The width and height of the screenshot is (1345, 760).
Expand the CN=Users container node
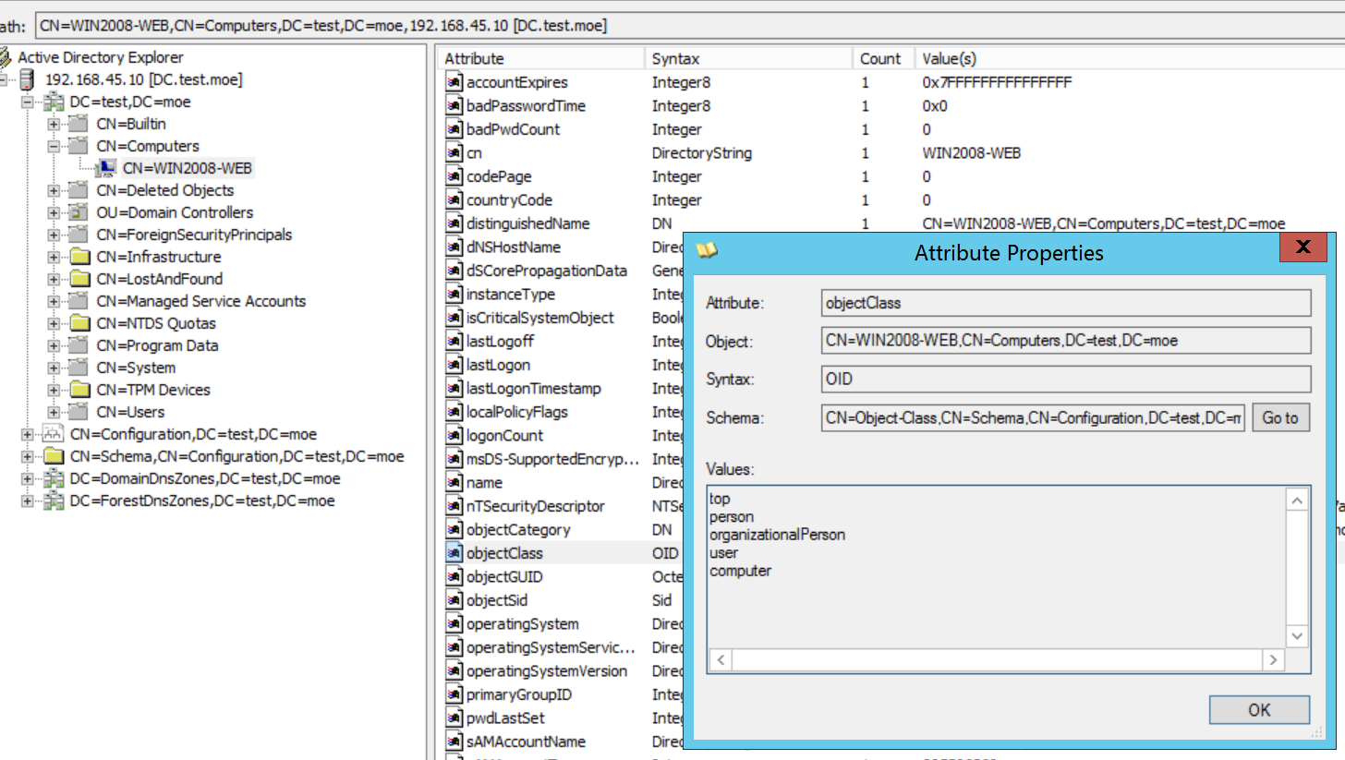(54, 412)
